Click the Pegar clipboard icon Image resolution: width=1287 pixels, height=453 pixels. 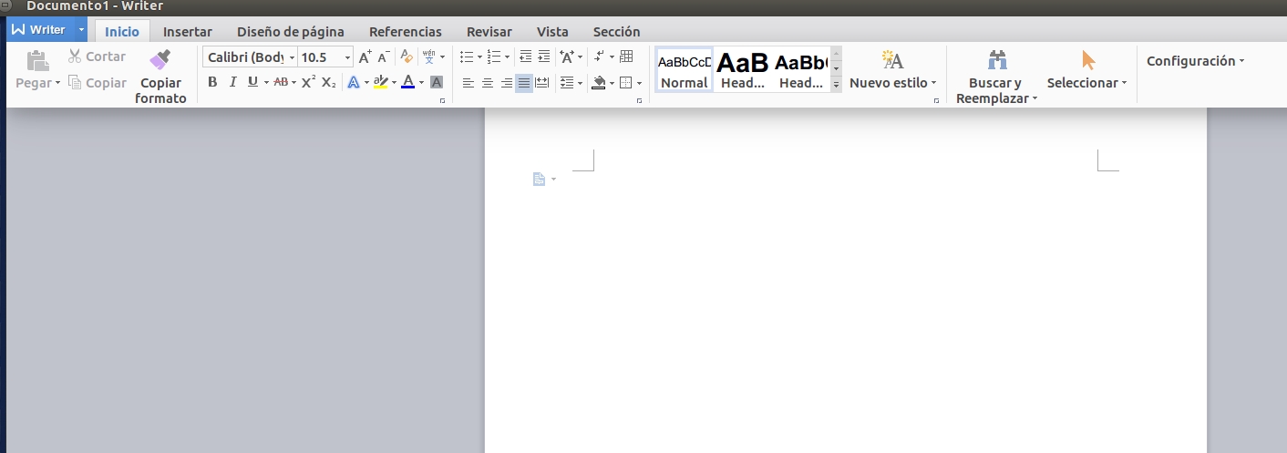37,61
